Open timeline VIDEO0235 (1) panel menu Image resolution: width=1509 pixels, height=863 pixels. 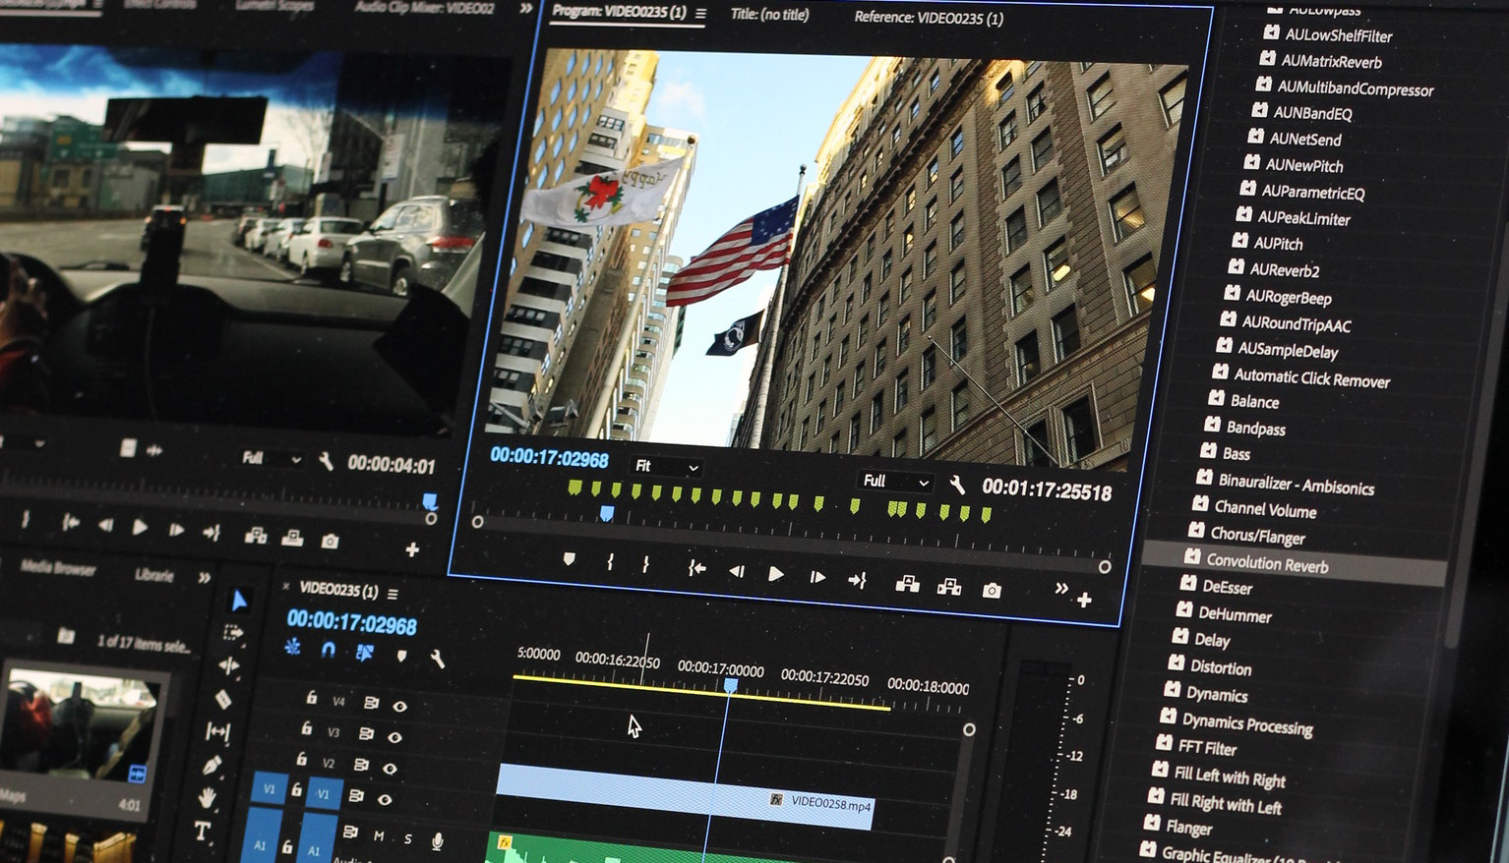point(392,594)
